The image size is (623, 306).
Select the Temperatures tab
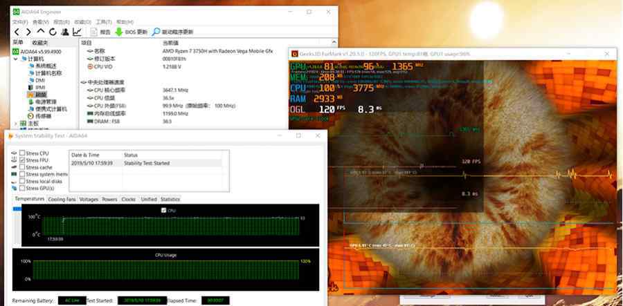click(x=30, y=199)
